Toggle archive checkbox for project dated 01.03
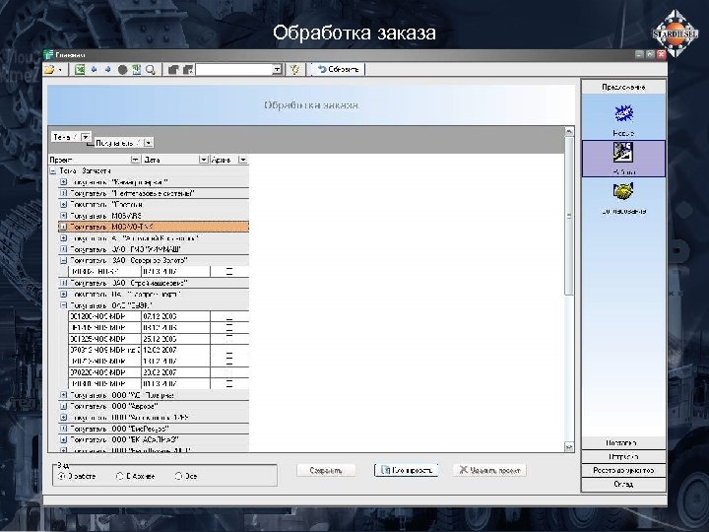The height and width of the screenshot is (532, 709). click(229, 383)
